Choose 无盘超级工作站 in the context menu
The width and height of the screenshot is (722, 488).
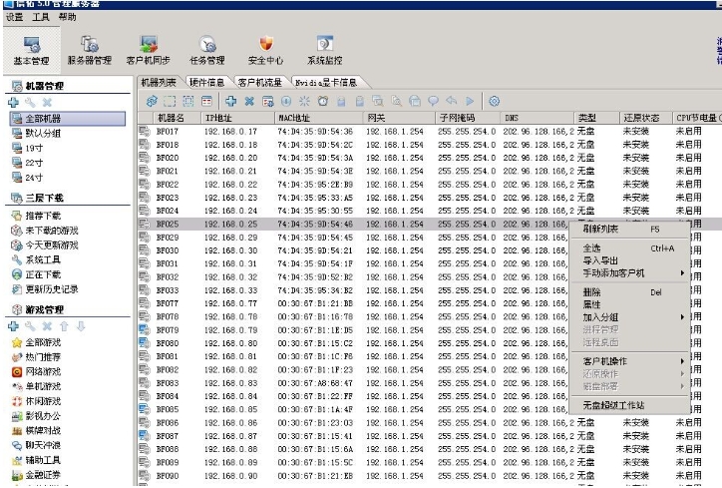coord(630,405)
